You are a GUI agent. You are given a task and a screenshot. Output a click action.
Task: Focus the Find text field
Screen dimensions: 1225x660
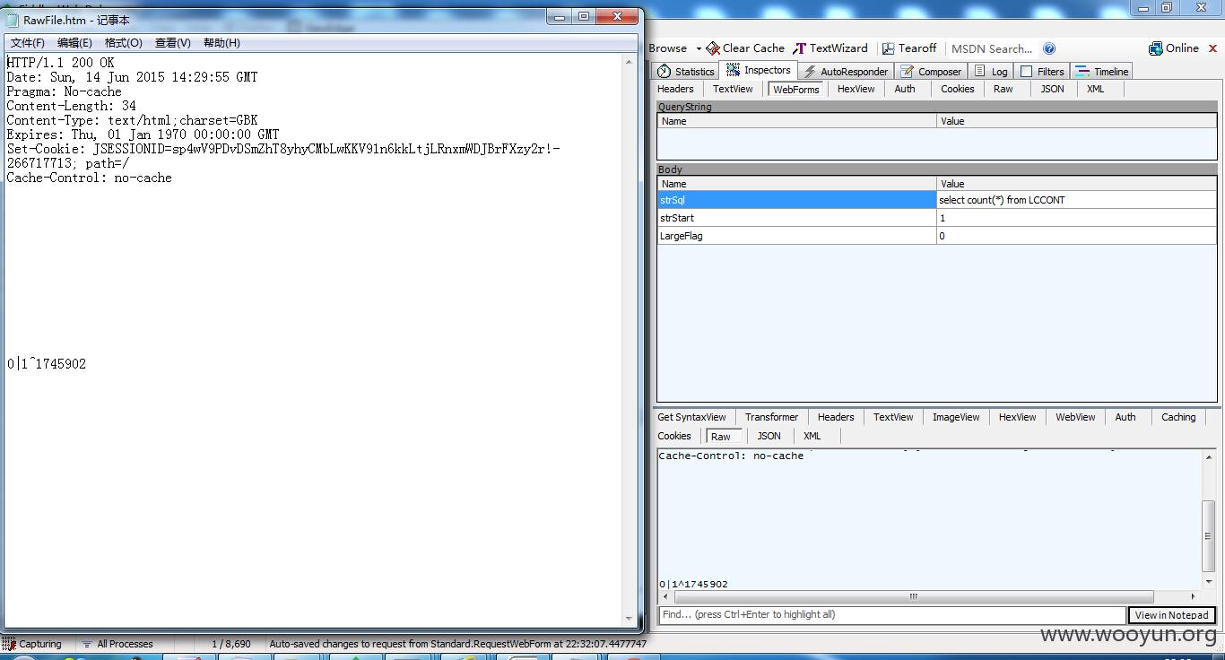tap(891, 615)
